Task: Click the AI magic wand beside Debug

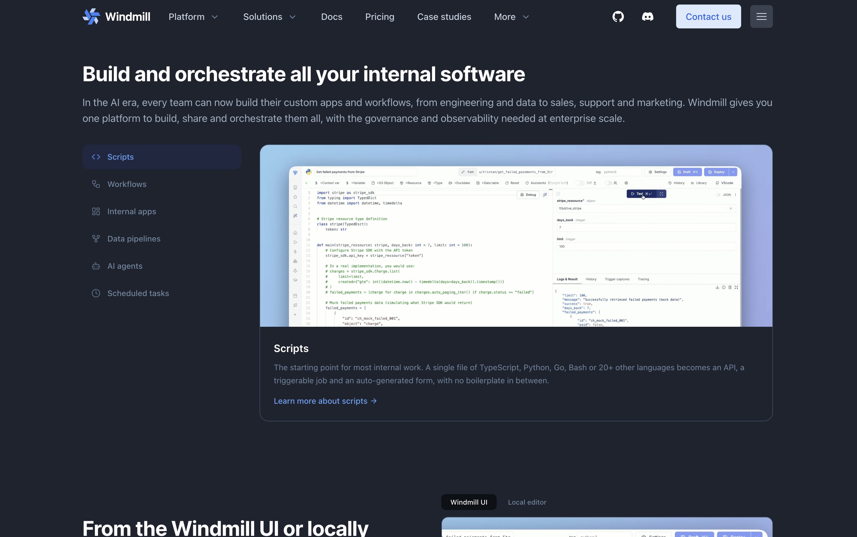Action: [545, 195]
